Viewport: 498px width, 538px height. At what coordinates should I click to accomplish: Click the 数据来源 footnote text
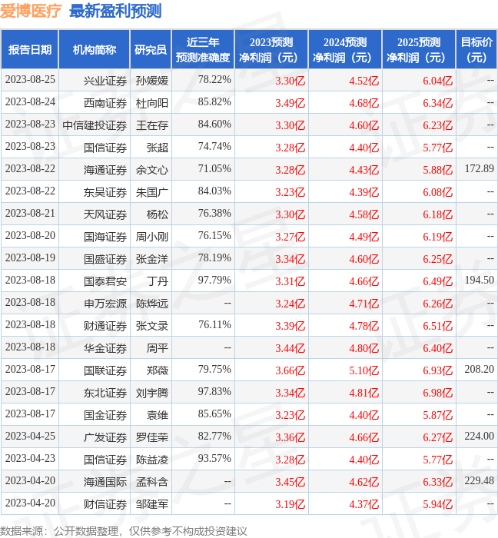[124, 532]
